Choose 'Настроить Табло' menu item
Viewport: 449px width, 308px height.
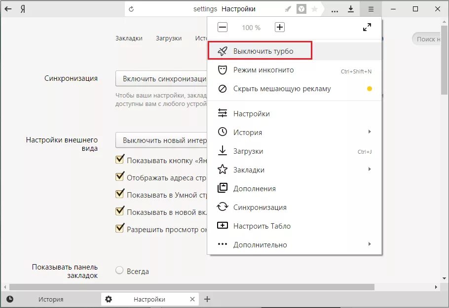pyautogui.click(x=295, y=226)
